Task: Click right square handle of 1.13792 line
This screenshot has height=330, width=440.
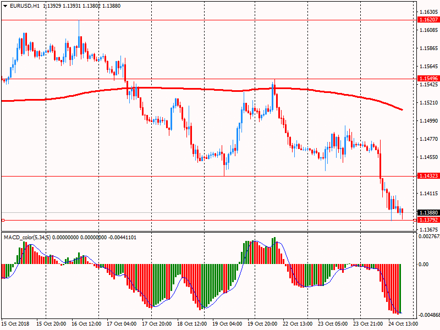Action: point(414,220)
